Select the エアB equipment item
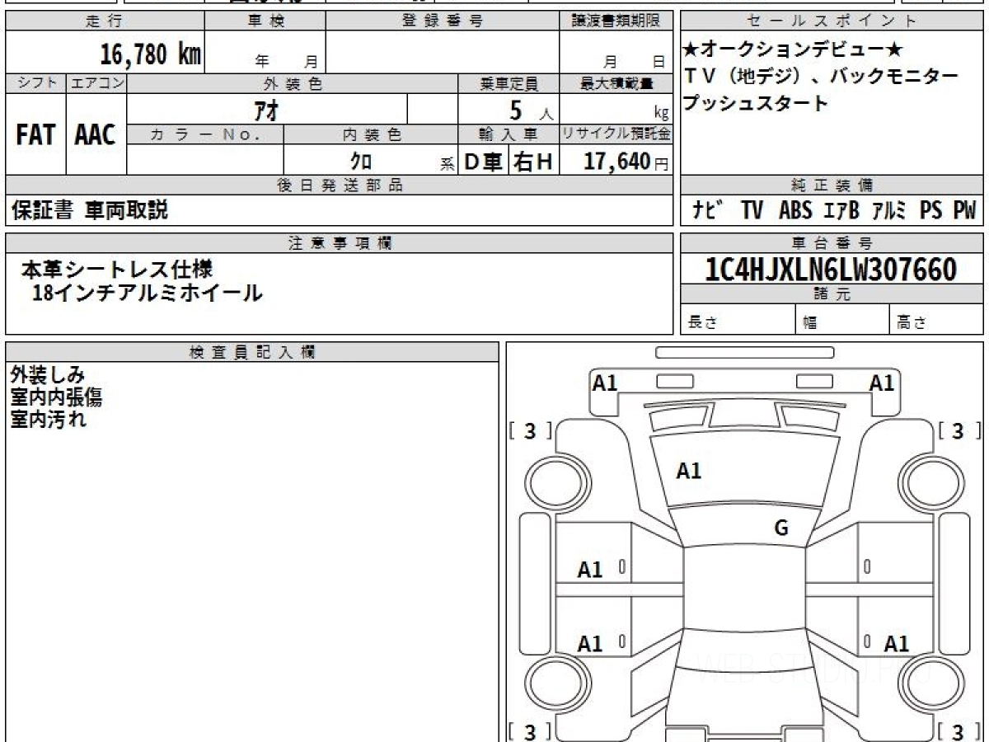 click(x=841, y=210)
